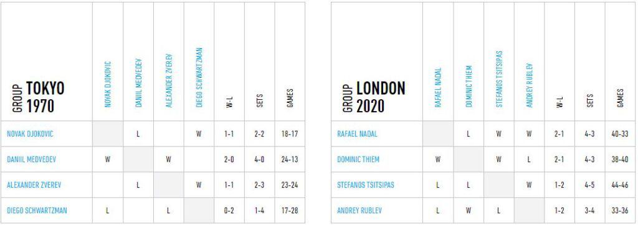Click vertical Alexander Zverev column header
The height and width of the screenshot is (227, 638).
[x=169, y=80]
